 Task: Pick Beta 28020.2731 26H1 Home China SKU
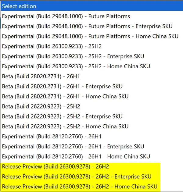pyautogui.click(x=92, y=97)
